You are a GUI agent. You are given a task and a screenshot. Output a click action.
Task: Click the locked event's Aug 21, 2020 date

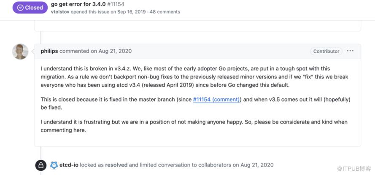pos(257,165)
